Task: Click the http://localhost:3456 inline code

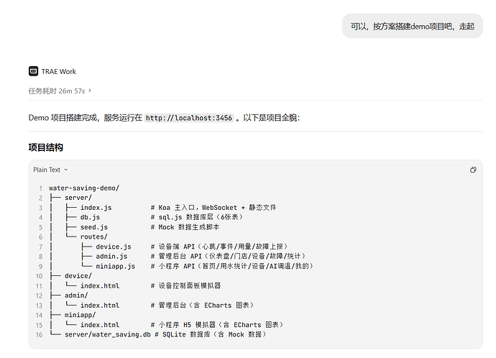Action: point(189,118)
